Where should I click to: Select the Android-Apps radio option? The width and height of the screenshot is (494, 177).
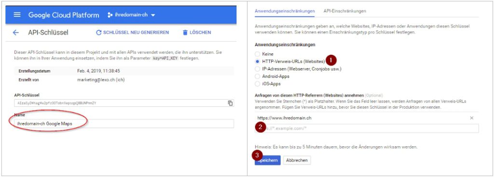(258, 76)
